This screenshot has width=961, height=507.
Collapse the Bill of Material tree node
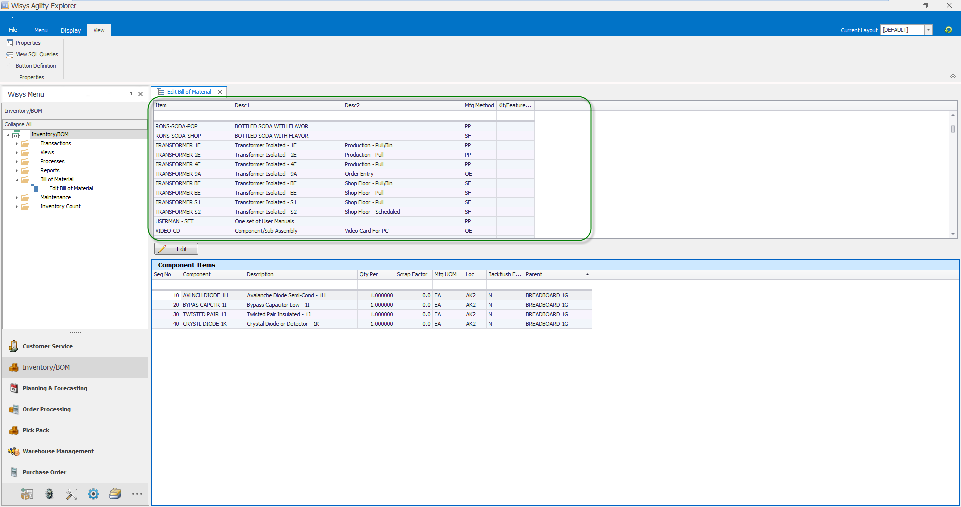[x=17, y=180]
